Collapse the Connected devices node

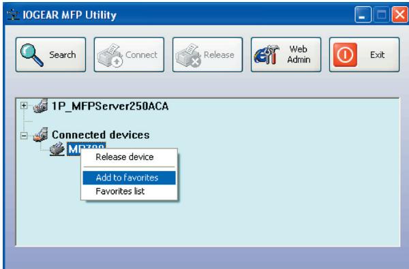click(24, 136)
